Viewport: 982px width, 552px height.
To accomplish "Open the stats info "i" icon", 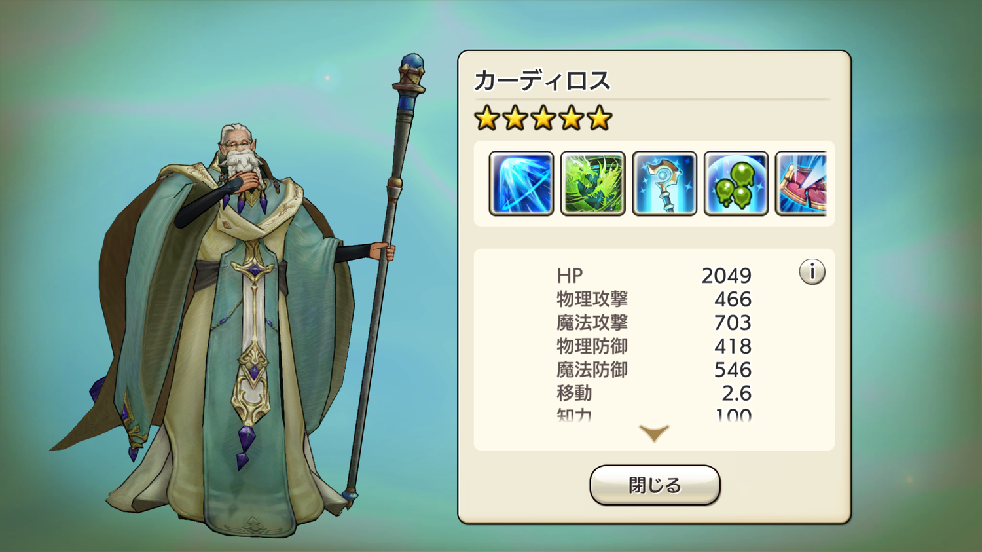I will click(x=812, y=272).
